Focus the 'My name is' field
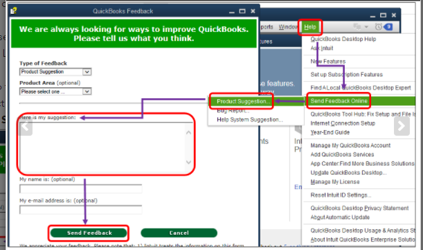Viewport: 423px width, 250px height. pyautogui.click(x=81, y=189)
